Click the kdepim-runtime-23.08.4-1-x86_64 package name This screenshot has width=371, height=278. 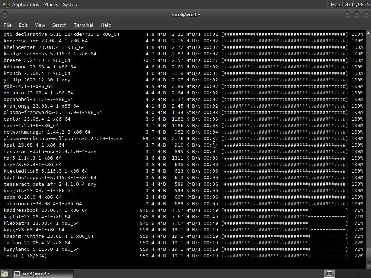(49, 236)
